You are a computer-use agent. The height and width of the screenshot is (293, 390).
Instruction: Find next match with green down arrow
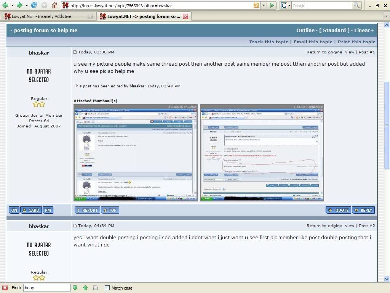point(75,288)
